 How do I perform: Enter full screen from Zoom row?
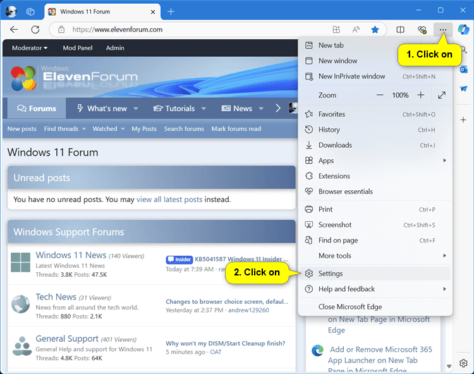(x=442, y=95)
